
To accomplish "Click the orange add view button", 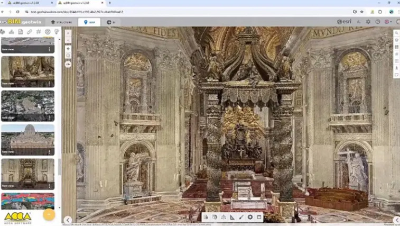I will (49, 214).
